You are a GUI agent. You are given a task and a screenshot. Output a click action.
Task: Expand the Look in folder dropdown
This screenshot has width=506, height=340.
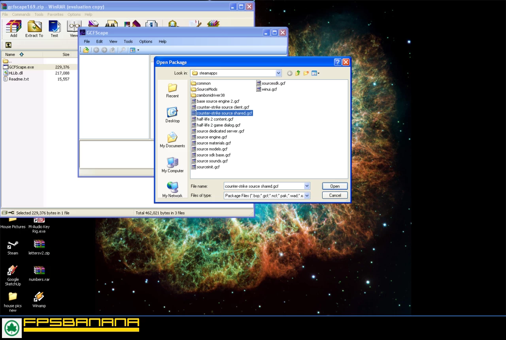coord(278,73)
